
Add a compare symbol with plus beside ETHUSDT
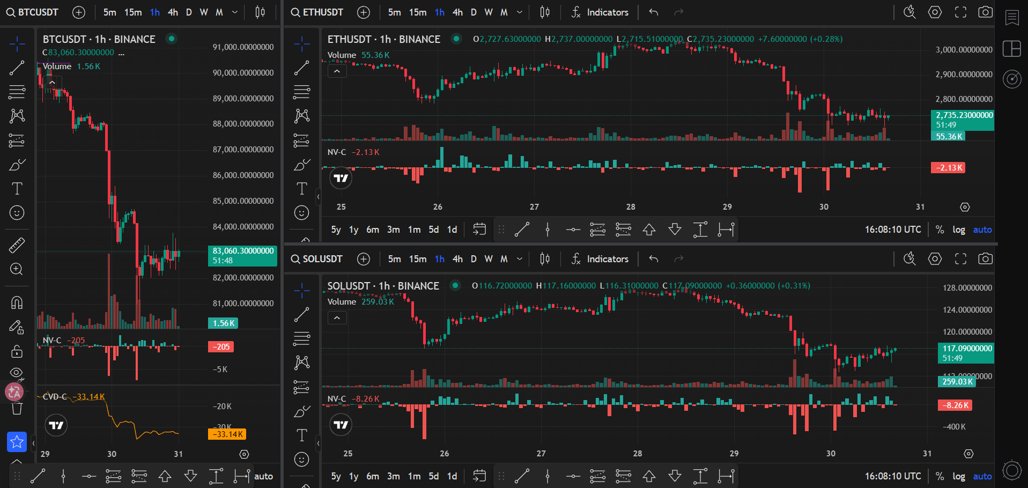tap(364, 12)
